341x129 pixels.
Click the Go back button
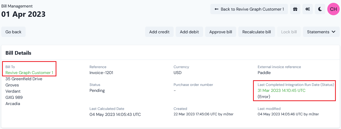point(13,32)
